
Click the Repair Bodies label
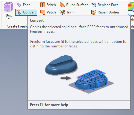click(108, 12)
